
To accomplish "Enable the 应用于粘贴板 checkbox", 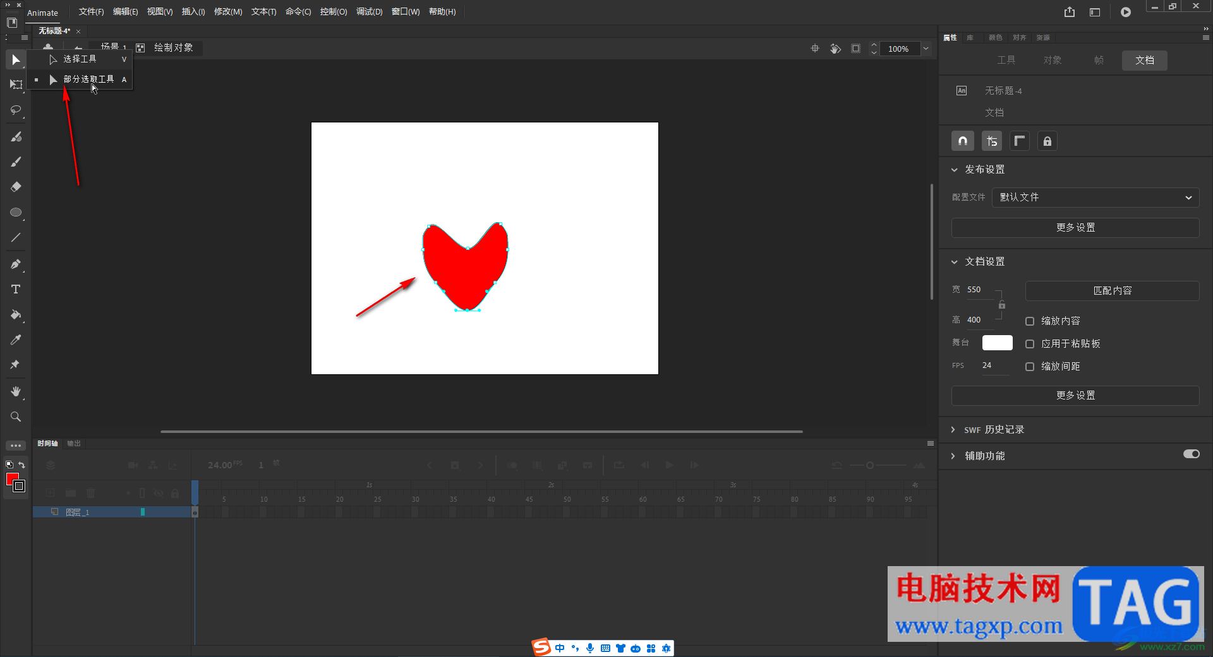I will click(x=1030, y=344).
